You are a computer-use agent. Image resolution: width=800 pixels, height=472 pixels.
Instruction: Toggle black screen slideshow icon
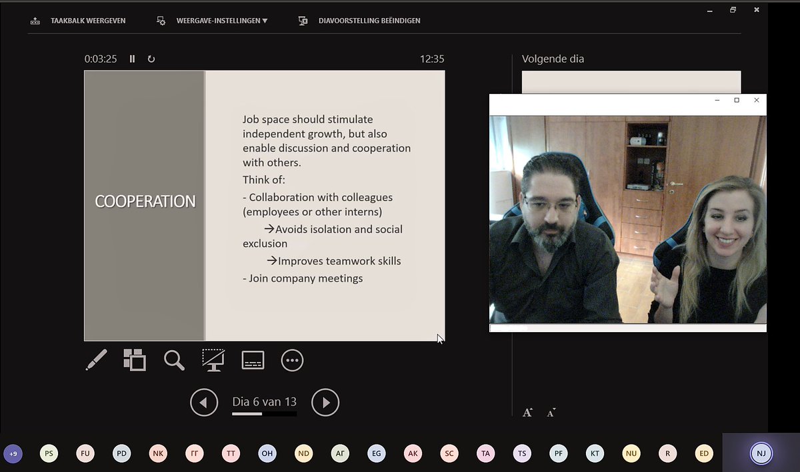213,360
